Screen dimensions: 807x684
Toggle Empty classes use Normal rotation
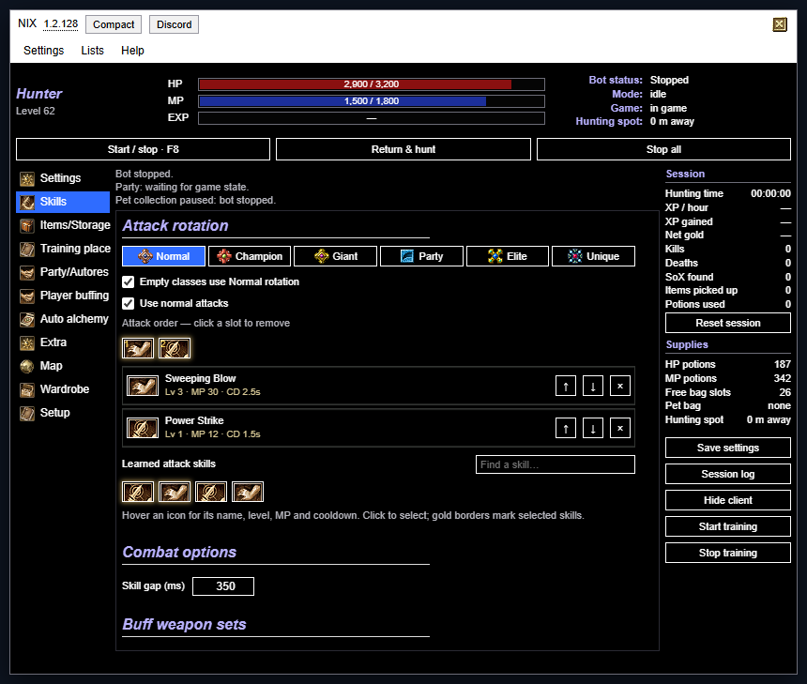pos(129,282)
